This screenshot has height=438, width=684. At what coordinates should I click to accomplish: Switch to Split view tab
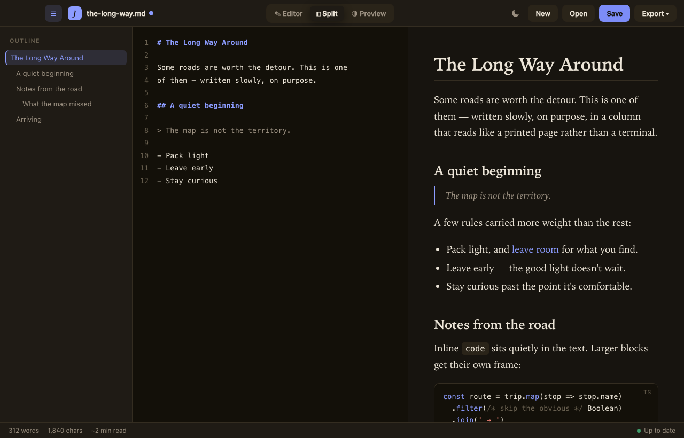pyautogui.click(x=327, y=13)
